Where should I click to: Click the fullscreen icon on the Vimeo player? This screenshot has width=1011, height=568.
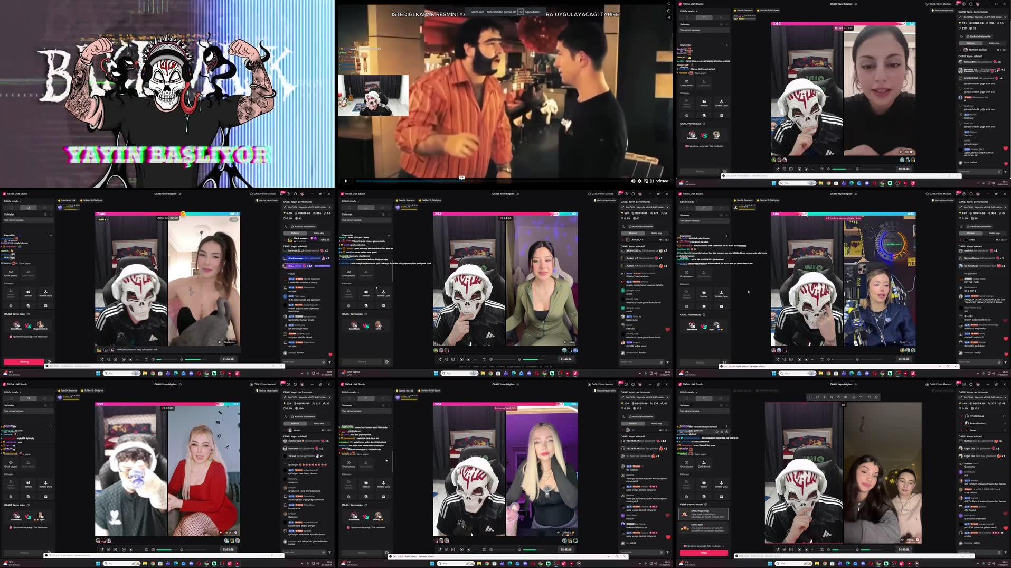click(x=652, y=181)
